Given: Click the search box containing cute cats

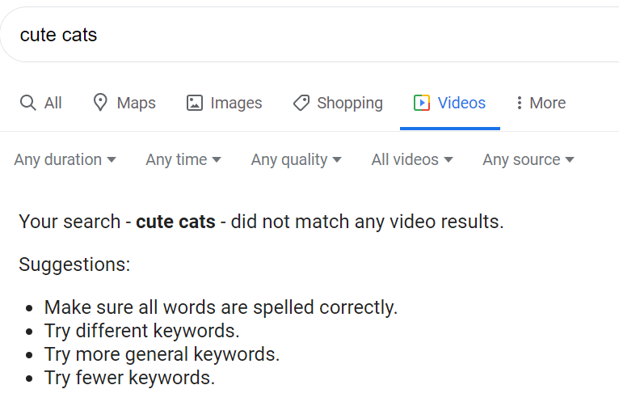Looking at the screenshot, I should (309, 35).
